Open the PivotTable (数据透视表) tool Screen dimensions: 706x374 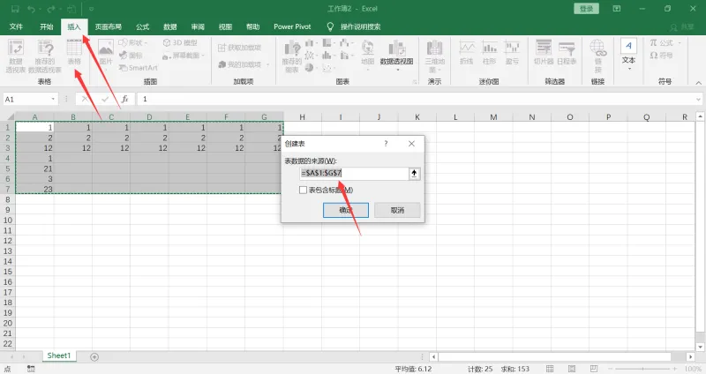16,56
